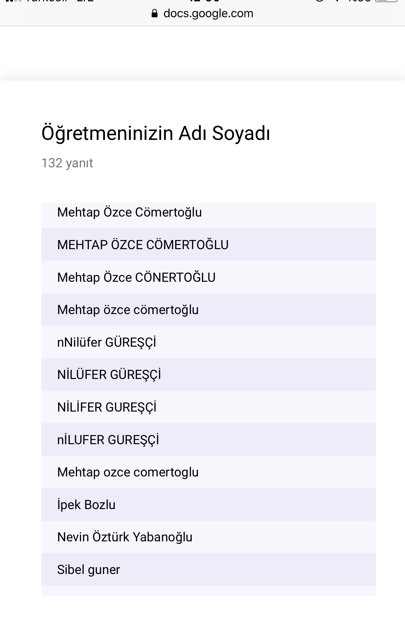Tap the battery percentage indicator
Screen dimensions: 405x632
coord(359,2)
